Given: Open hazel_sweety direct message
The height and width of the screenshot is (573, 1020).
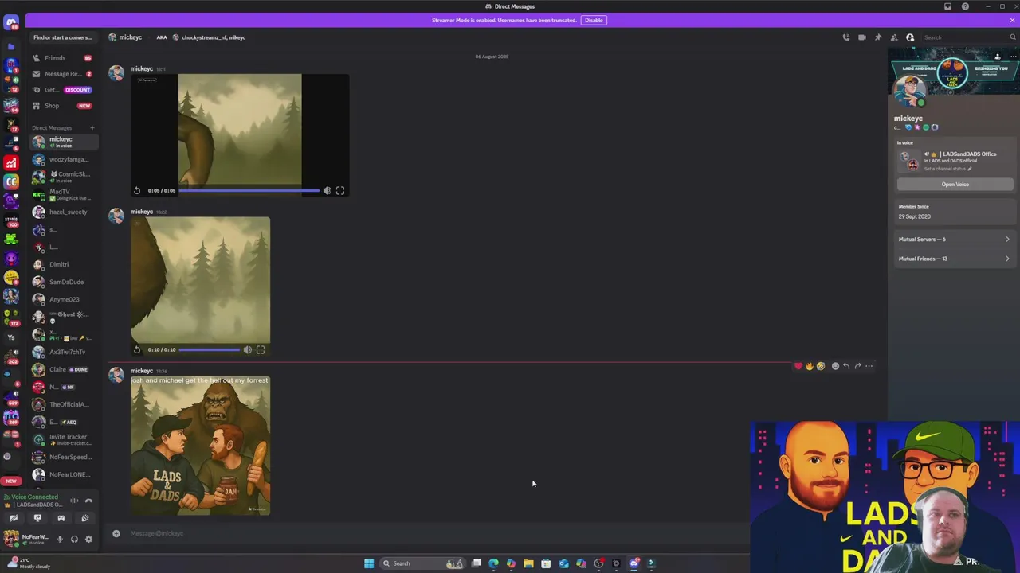Looking at the screenshot, I should point(63,212).
